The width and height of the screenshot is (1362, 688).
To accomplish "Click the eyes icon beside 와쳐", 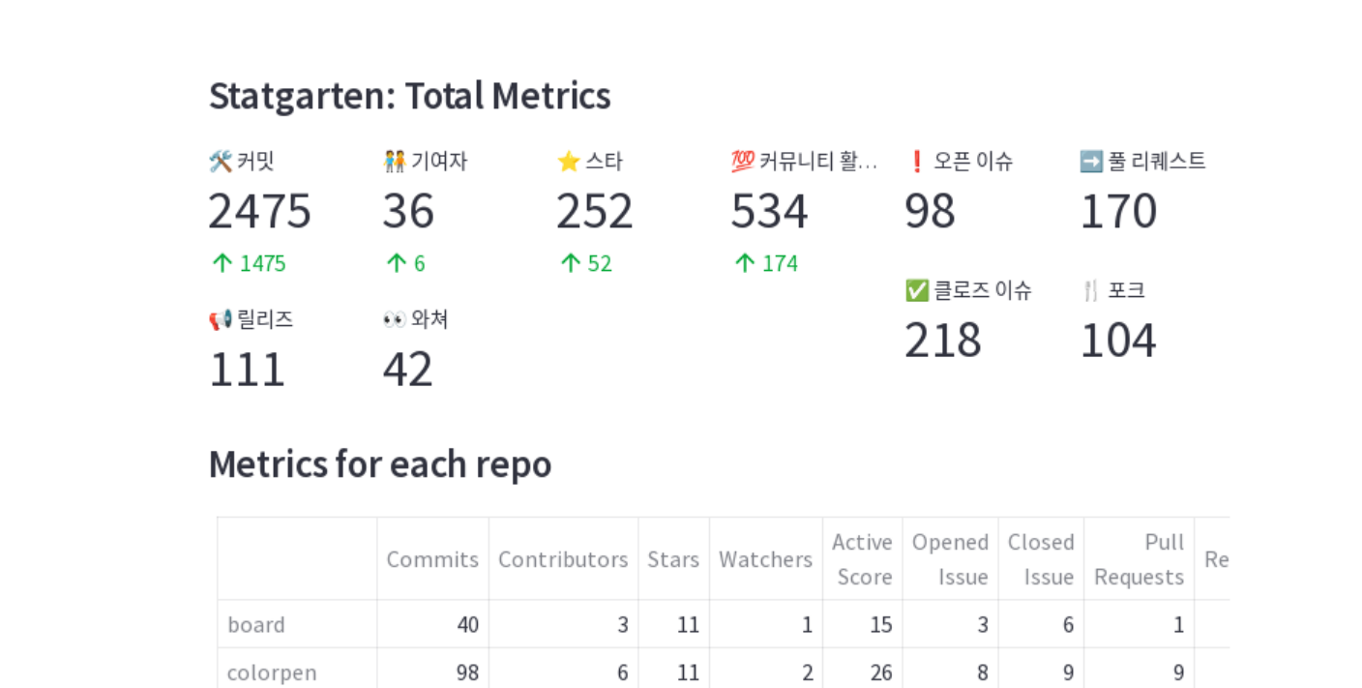I will click(x=394, y=319).
